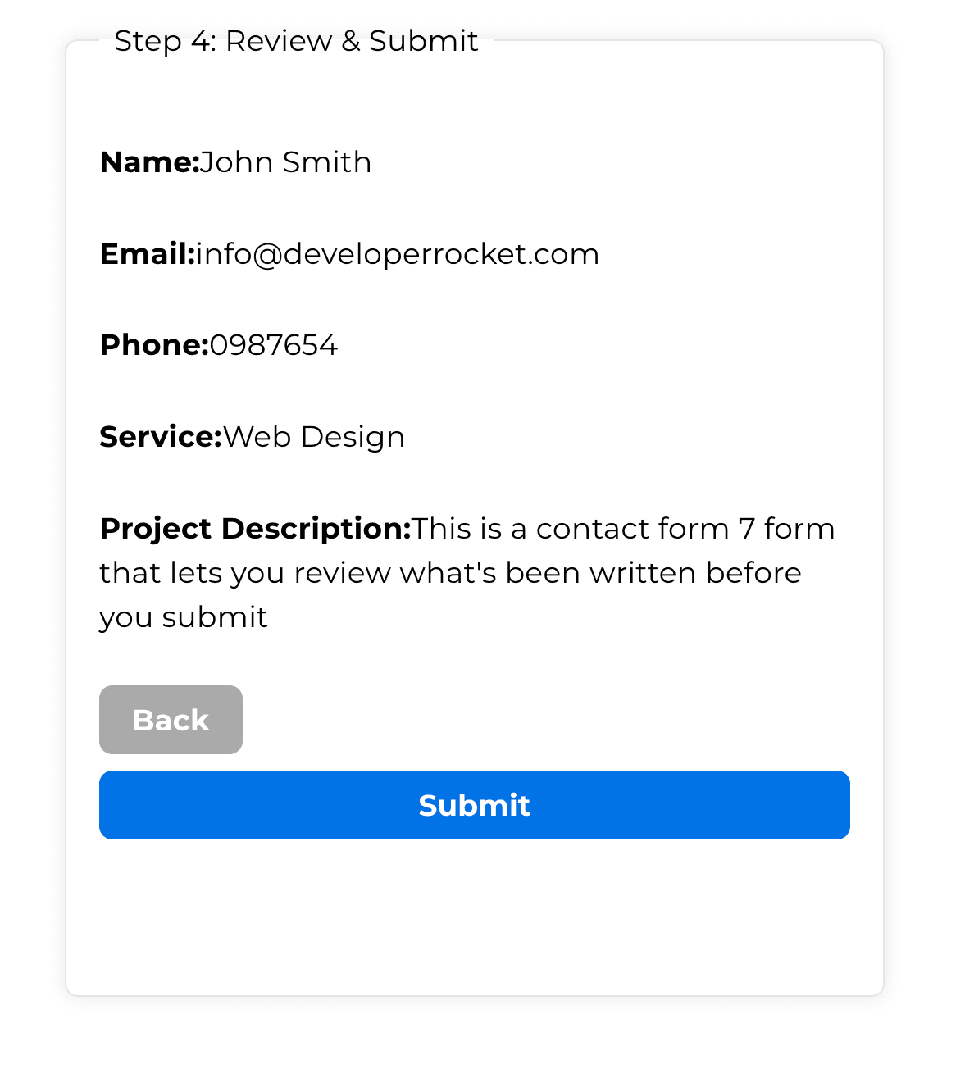Click the word "before" in the description
The image size is (974, 1069).
pyautogui.click(x=753, y=573)
